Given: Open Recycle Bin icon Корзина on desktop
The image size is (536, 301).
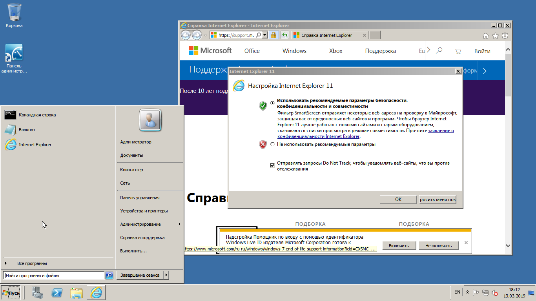Looking at the screenshot, I should (14, 16).
